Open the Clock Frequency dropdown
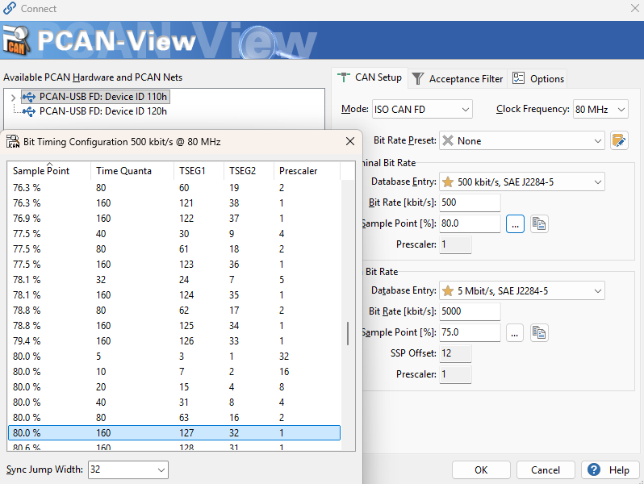 pyautogui.click(x=600, y=109)
